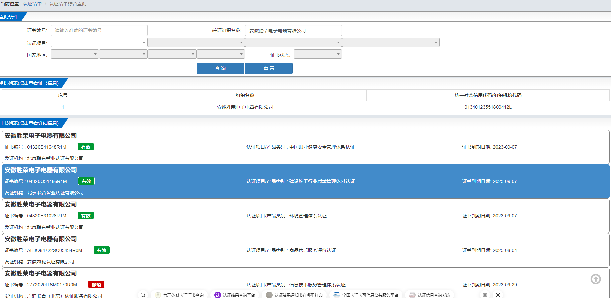Click 建设施工行业质量管理体系认证 text
The height and width of the screenshot is (298, 611).
tap(322, 181)
